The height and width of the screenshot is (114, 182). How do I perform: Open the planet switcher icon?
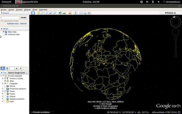coord(70,13)
